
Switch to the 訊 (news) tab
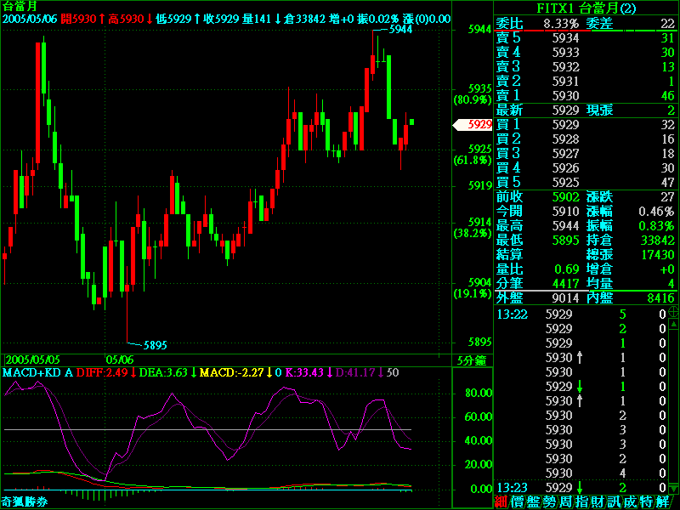point(613,501)
